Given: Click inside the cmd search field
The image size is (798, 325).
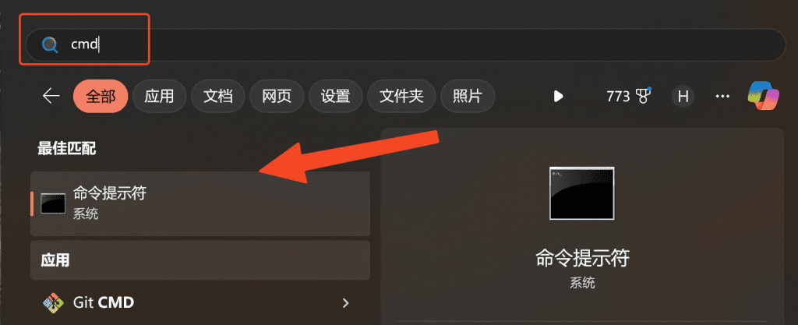Looking at the screenshot, I should pyautogui.click(x=405, y=44).
